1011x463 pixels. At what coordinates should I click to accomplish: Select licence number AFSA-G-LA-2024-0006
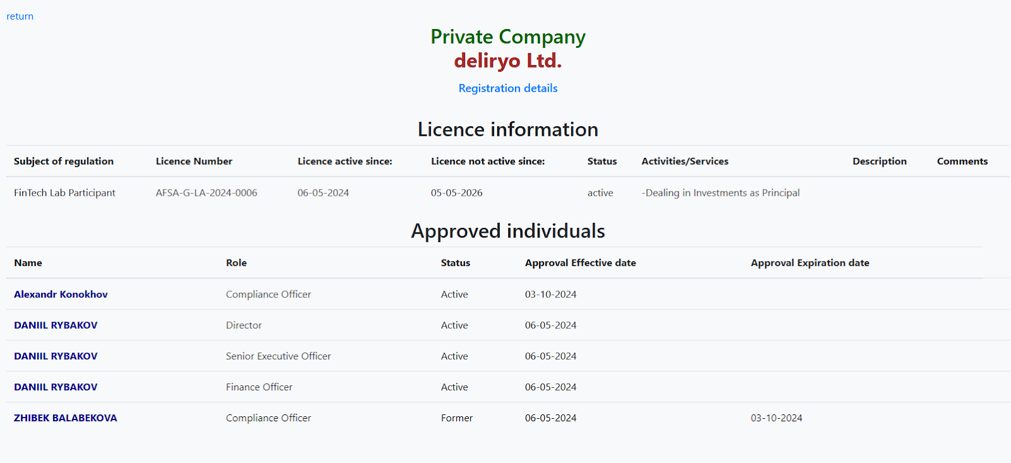click(206, 193)
